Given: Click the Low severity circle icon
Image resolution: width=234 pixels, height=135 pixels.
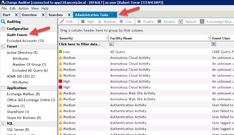Looking at the screenshot, I should (x=121, y=22).
